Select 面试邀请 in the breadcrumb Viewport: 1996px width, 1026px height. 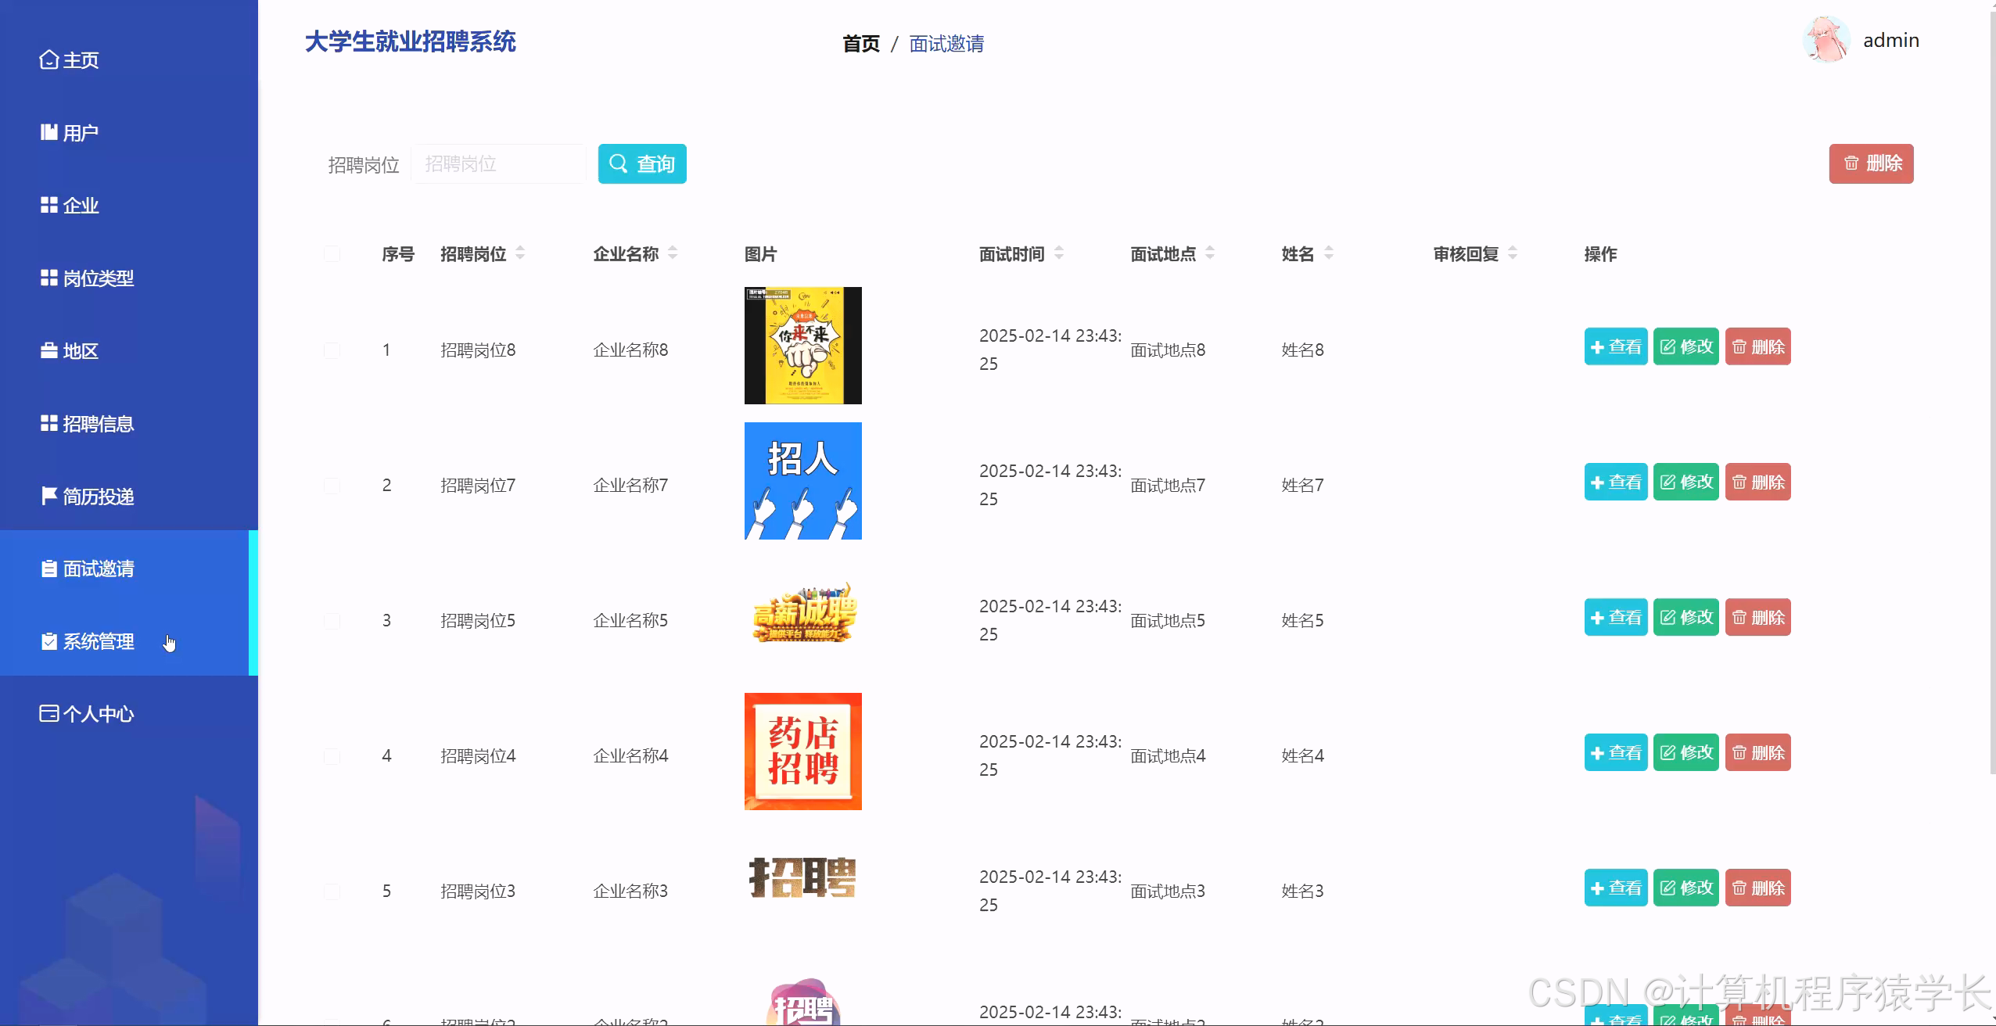pos(946,45)
